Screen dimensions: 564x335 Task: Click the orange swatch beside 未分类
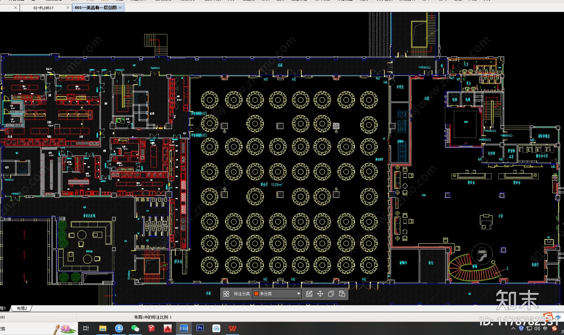click(x=256, y=294)
